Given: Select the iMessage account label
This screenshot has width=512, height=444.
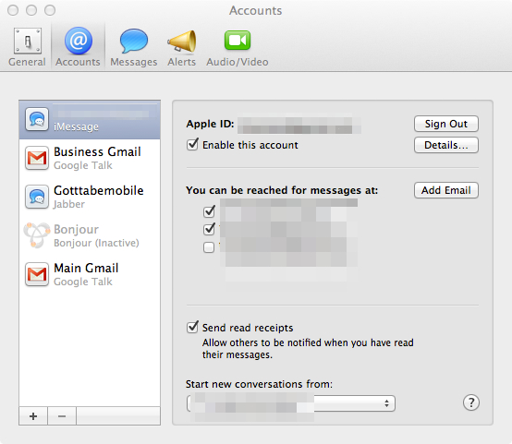Looking at the screenshot, I should tap(76, 126).
